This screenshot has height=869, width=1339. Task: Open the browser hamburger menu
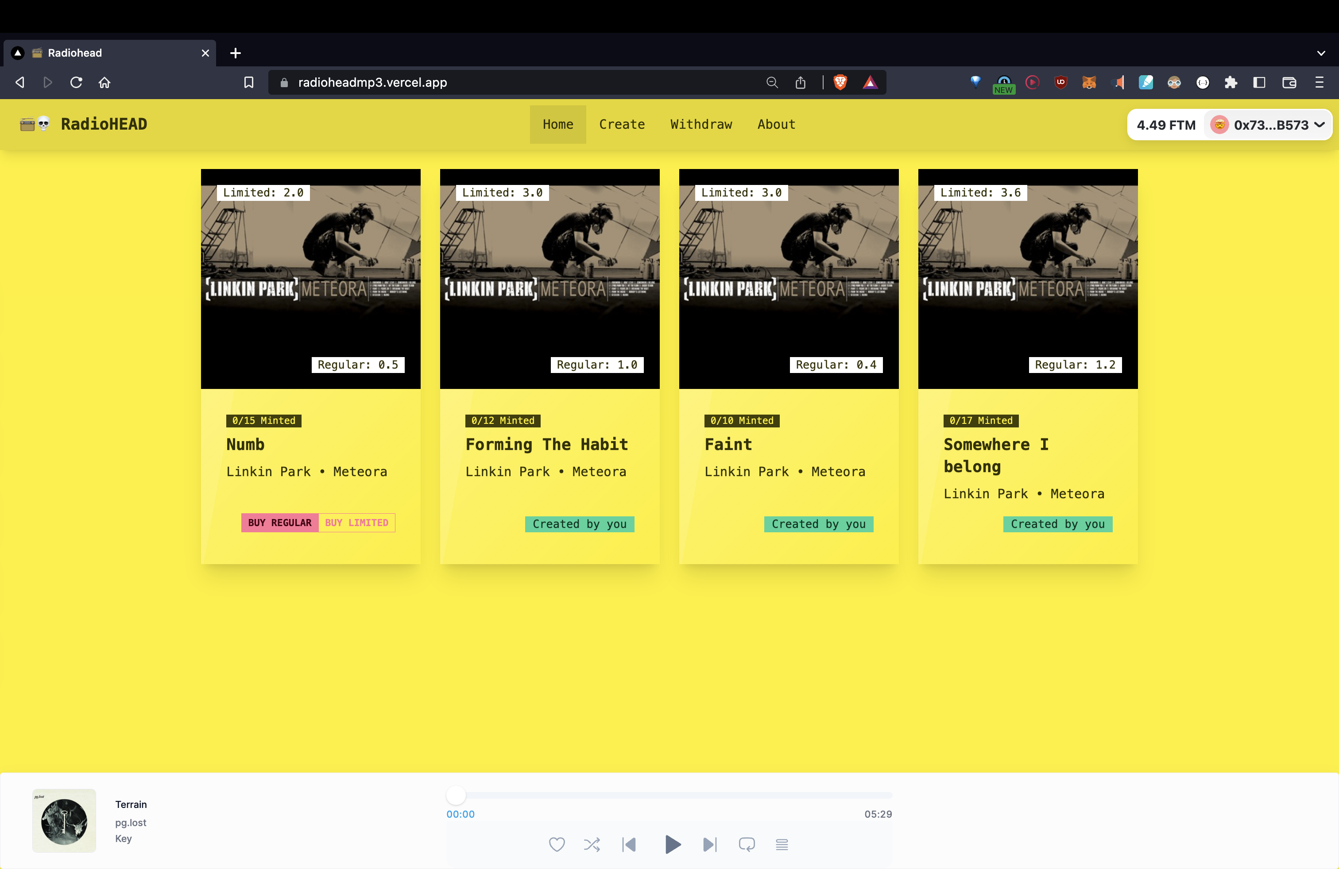(1319, 83)
